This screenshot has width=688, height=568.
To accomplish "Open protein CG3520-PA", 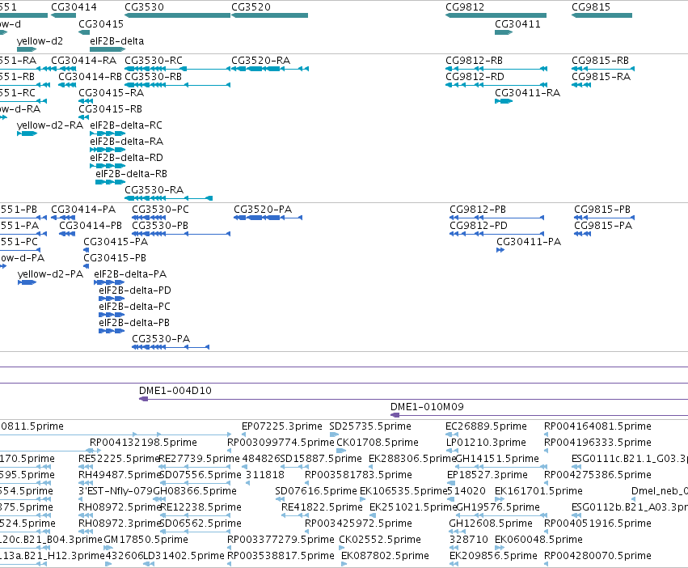I will [x=263, y=210].
